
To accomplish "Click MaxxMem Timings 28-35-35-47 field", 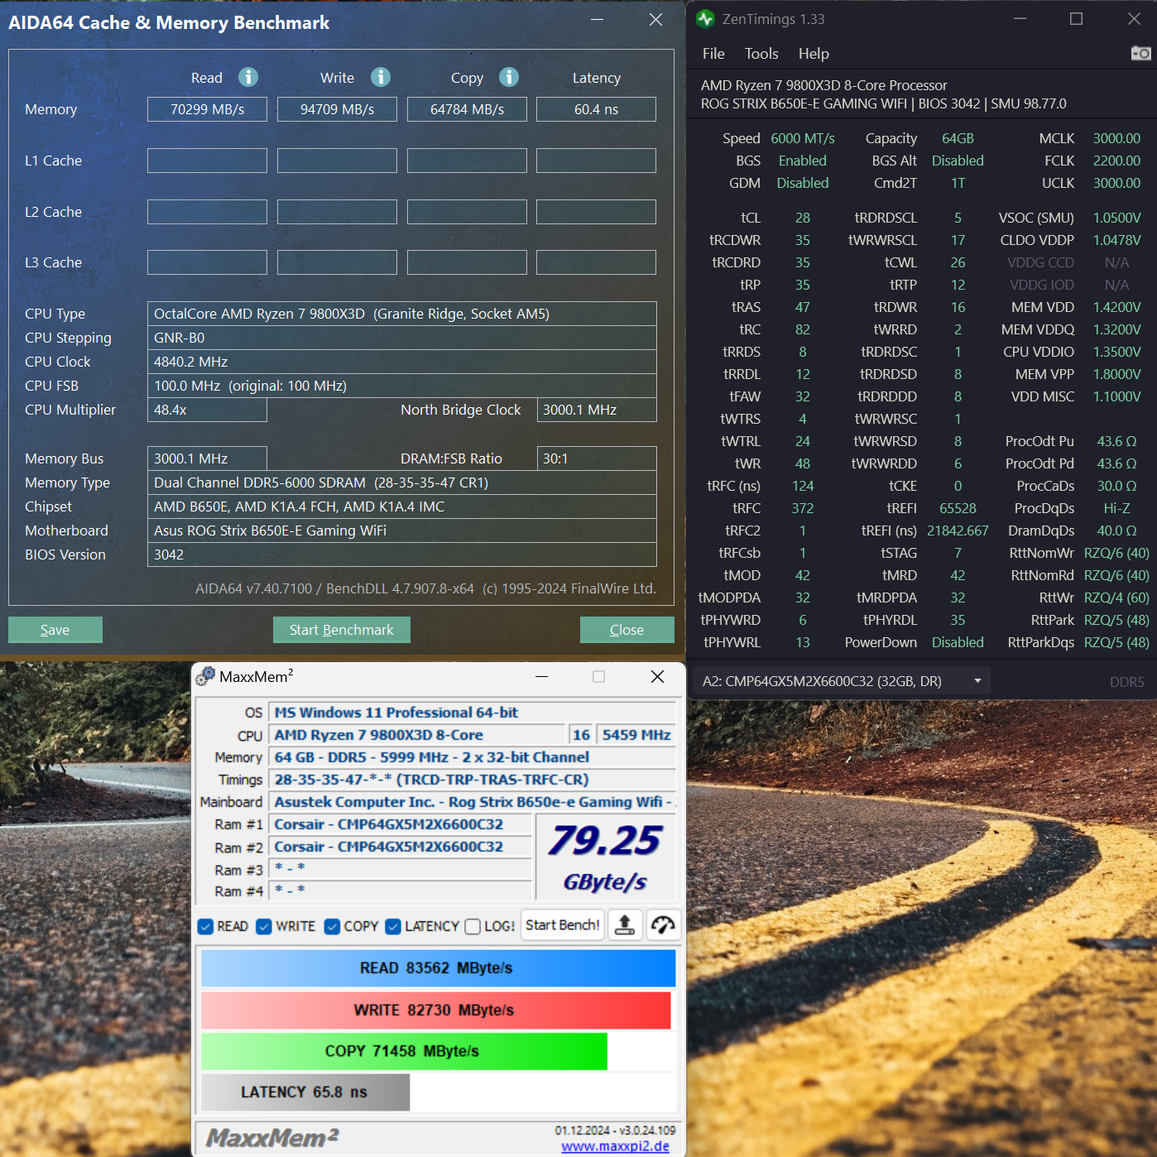I will click(473, 780).
